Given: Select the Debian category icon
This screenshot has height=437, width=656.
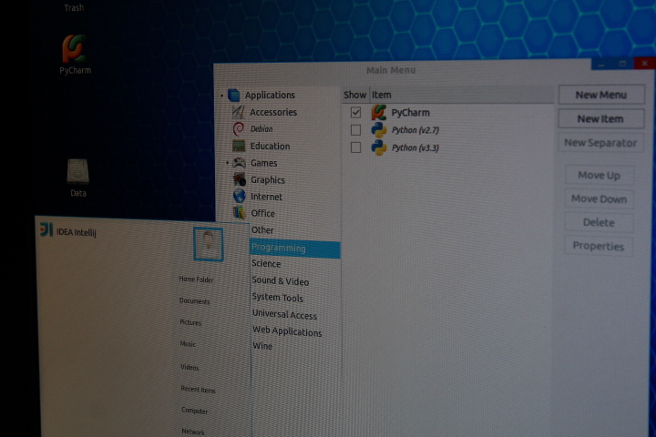Looking at the screenshot, I should tap(239, 129).
